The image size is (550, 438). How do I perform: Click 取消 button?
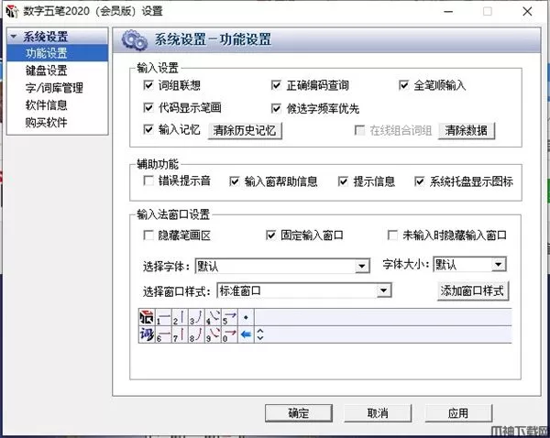pos(378,413)
